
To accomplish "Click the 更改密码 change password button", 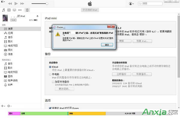I will [x=64, y=89].
